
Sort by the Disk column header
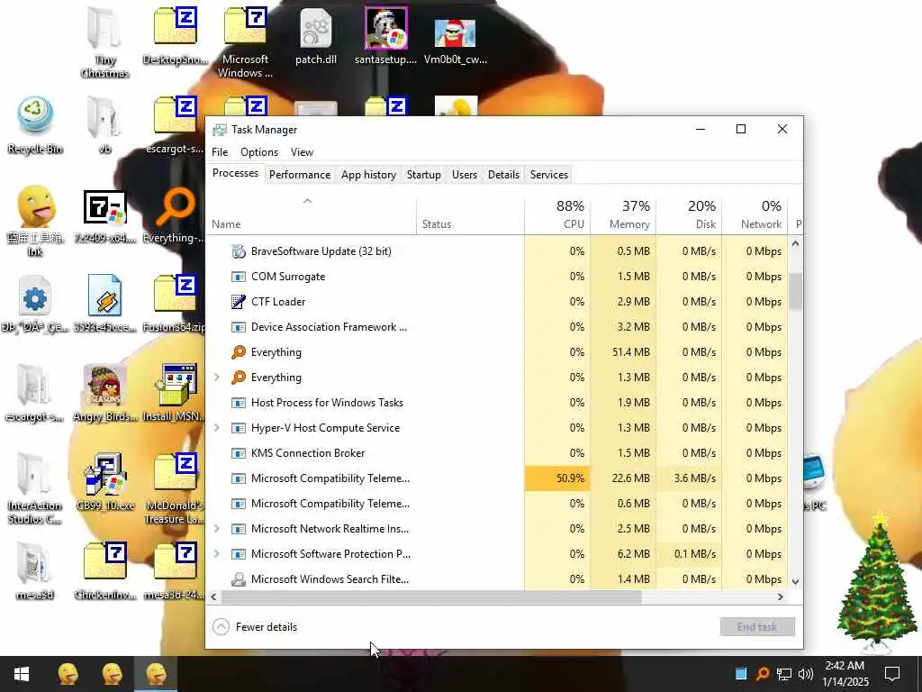[689, 214]
